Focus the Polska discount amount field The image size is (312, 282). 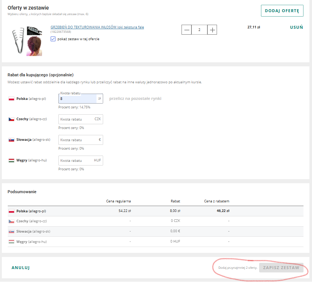tap(77, 99)
